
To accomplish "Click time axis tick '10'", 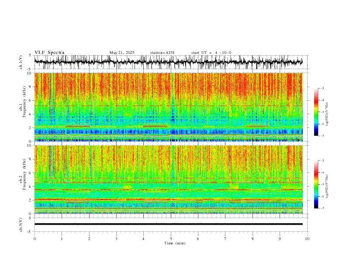I will click(307, 239).
